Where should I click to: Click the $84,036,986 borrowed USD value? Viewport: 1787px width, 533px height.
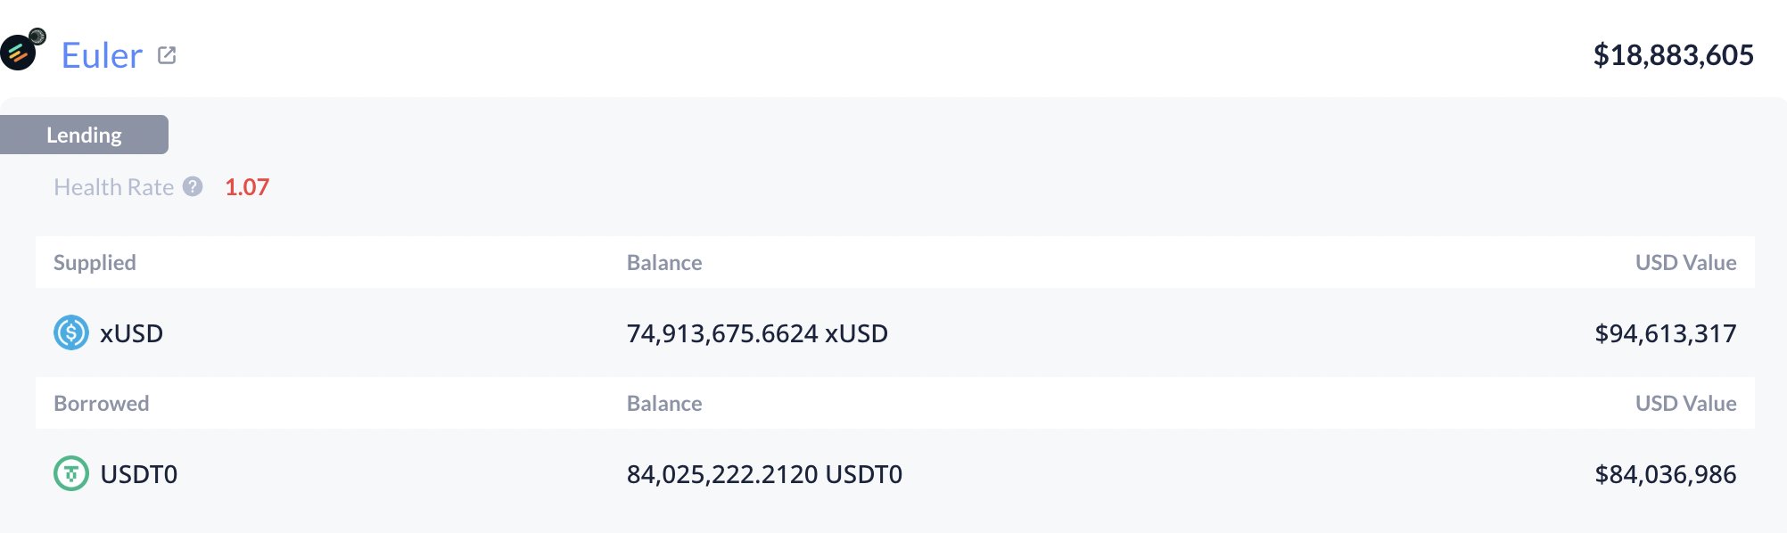click(x=1665, y=474)
